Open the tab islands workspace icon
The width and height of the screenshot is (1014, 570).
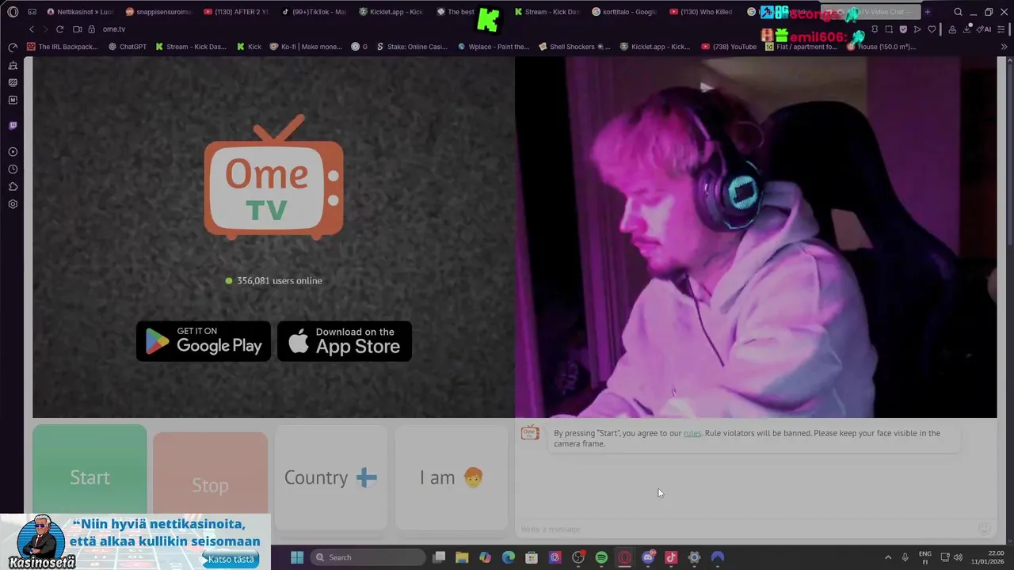click(x=32, y=12)
